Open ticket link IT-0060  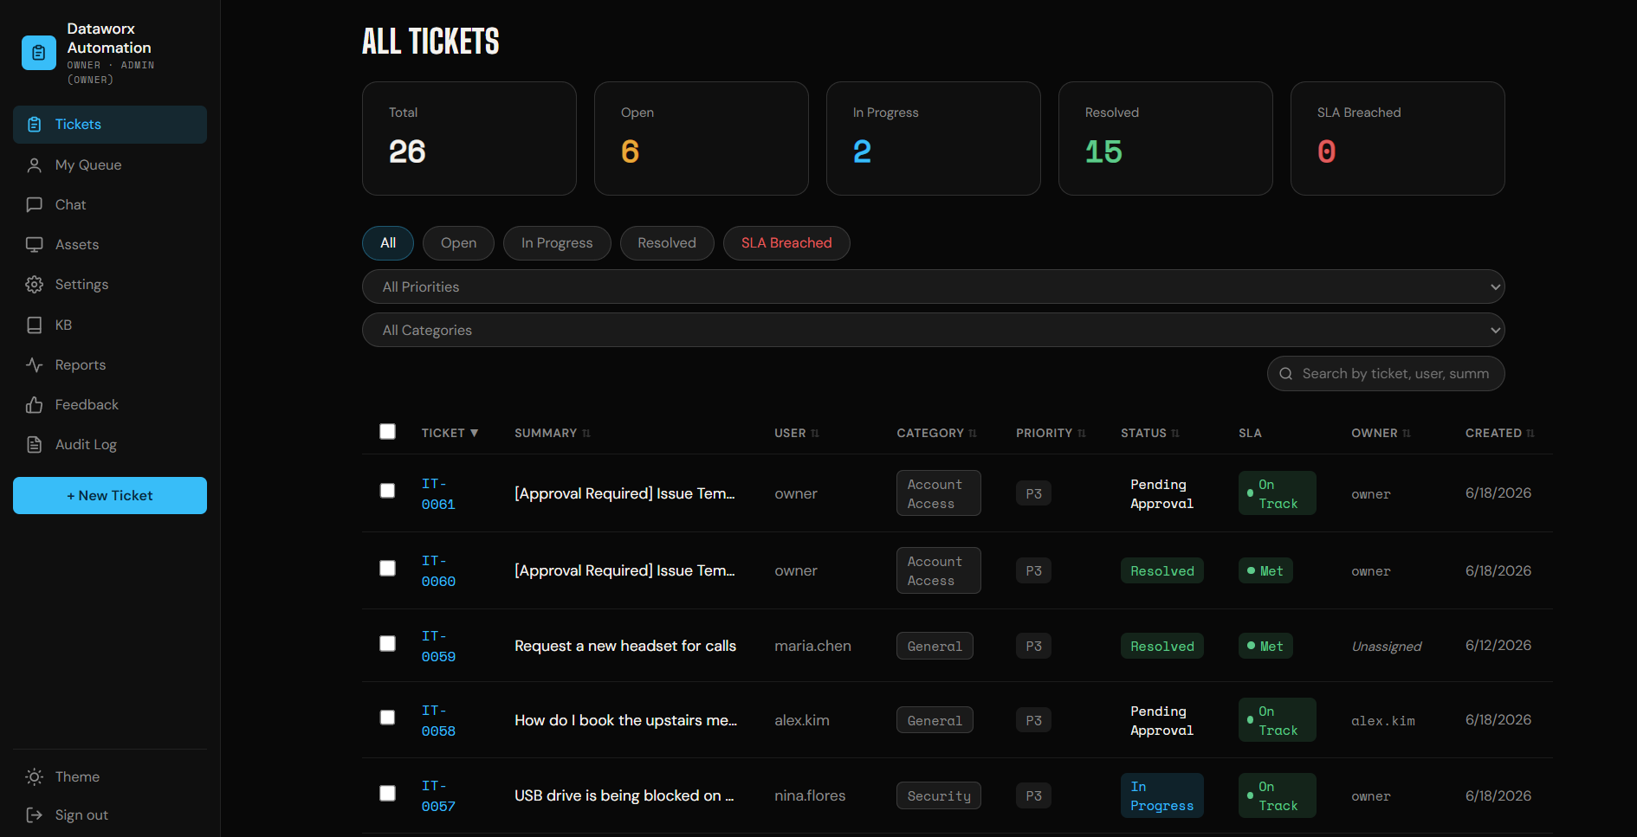pos(438,571)
